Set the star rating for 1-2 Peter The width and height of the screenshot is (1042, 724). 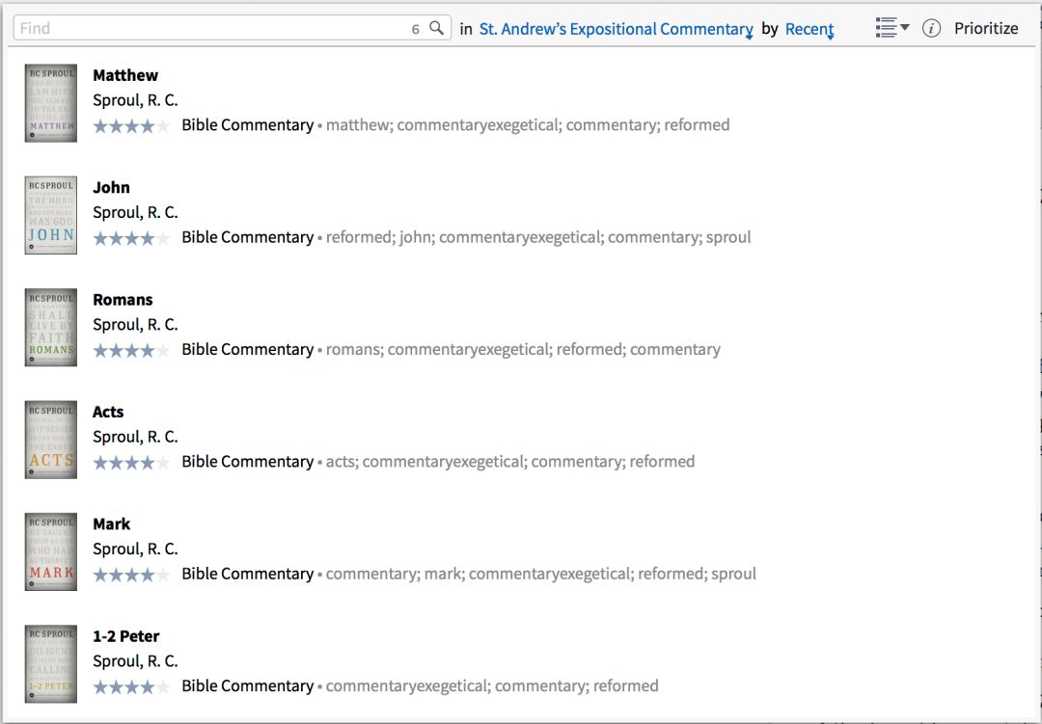(131, 686)
